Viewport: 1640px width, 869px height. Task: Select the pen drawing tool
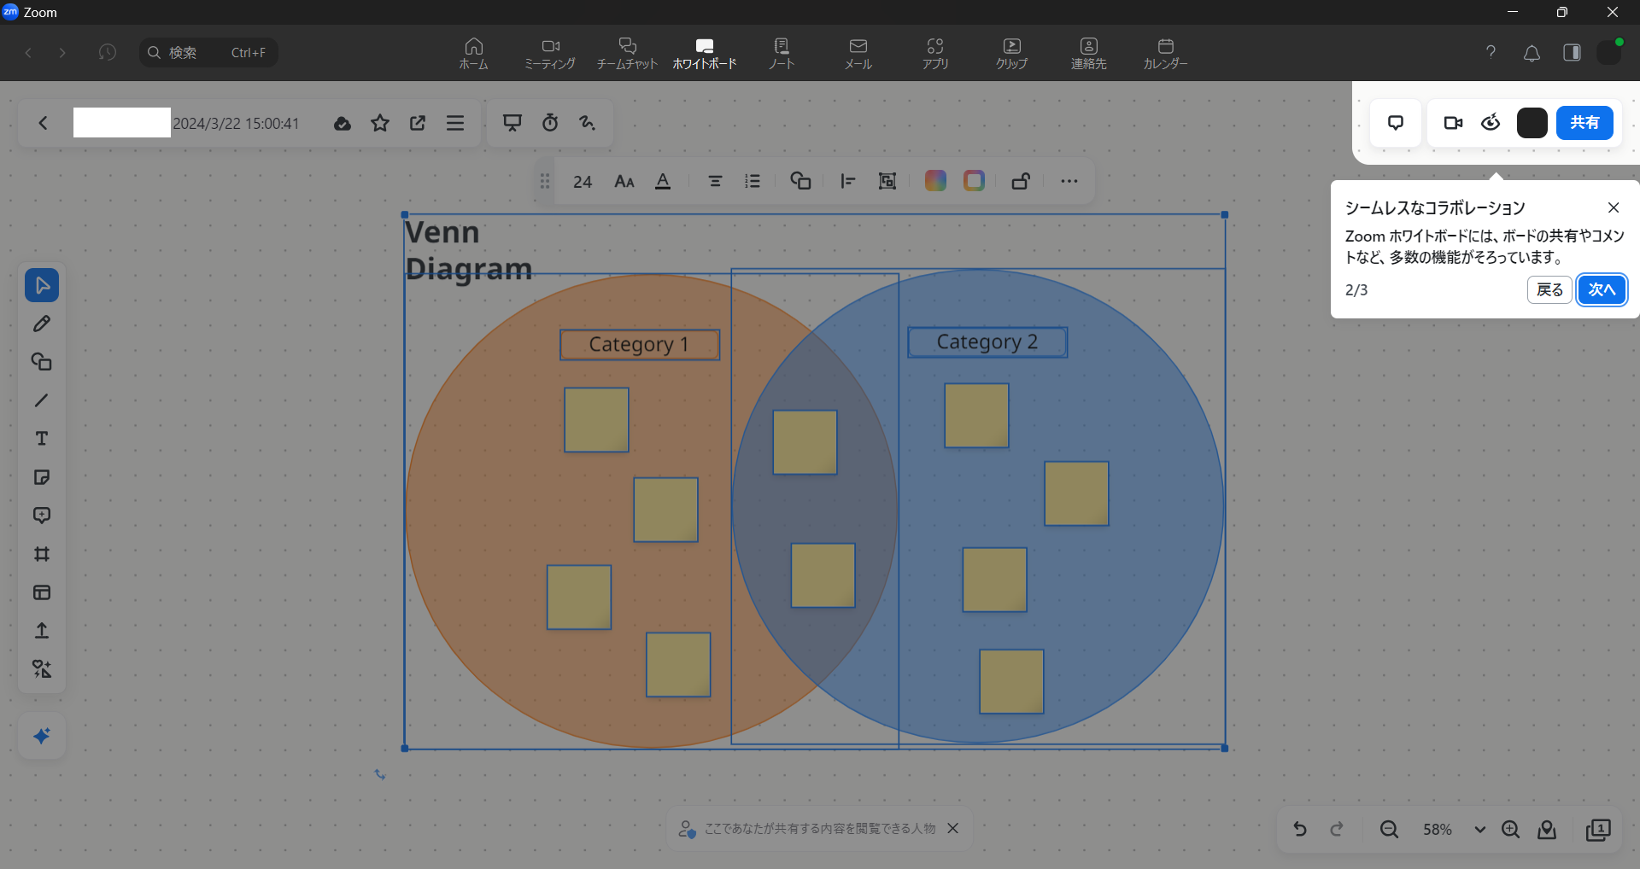41,324
